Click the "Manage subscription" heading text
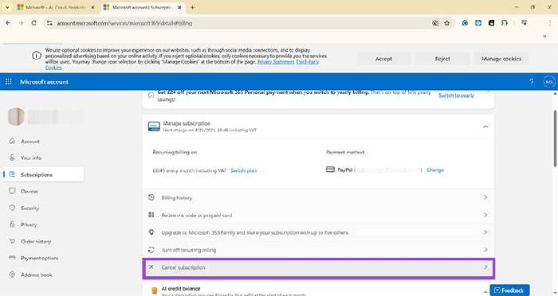The width and height of the screenshot is (558, 296). (x=187, y=123)
